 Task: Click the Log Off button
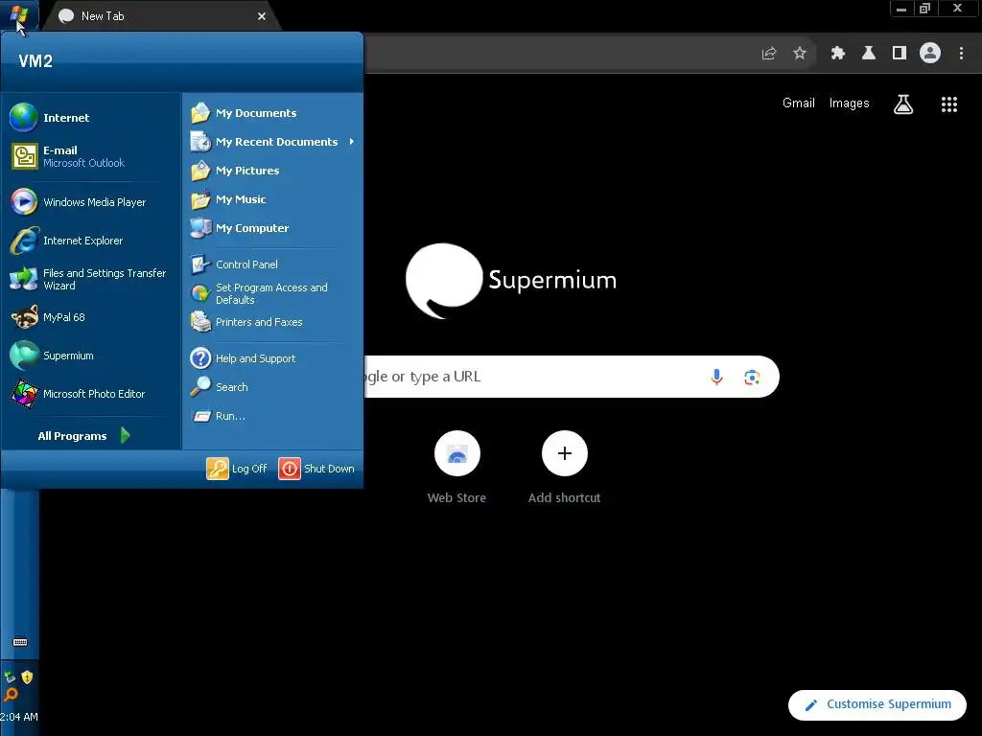(x=237, y=469)
